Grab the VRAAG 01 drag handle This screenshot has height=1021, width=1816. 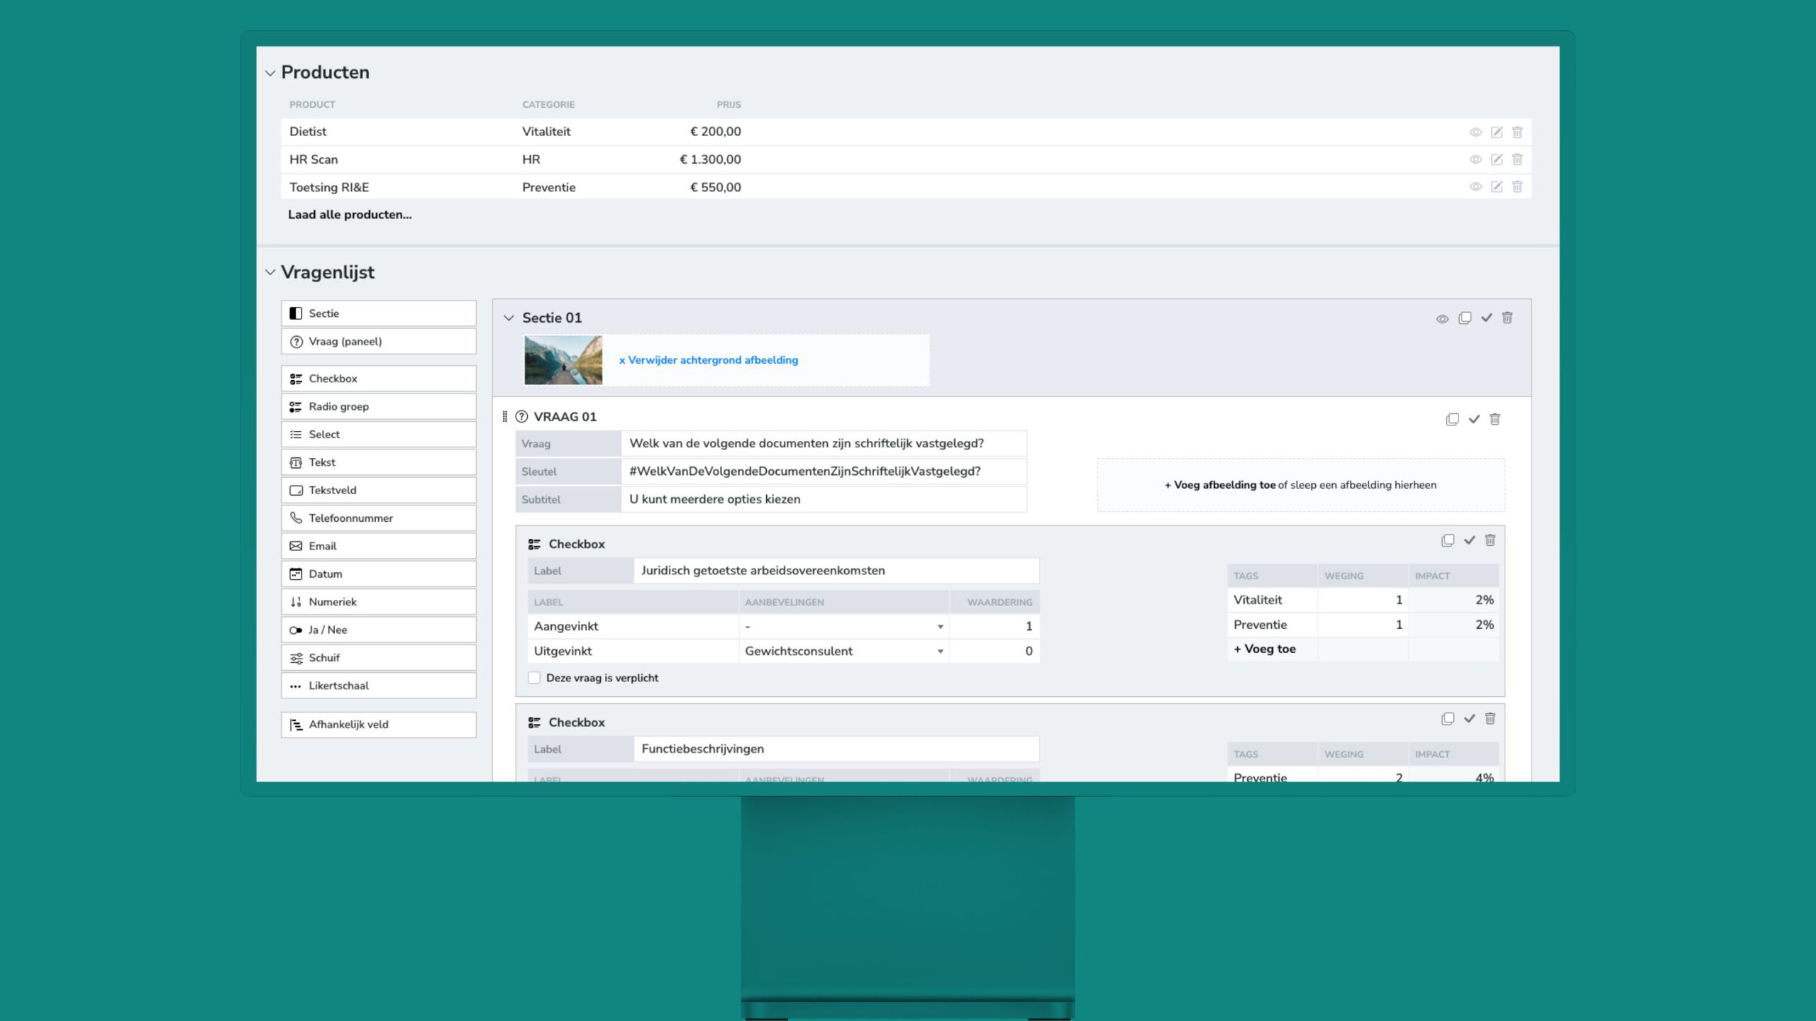tap(504, 417)
